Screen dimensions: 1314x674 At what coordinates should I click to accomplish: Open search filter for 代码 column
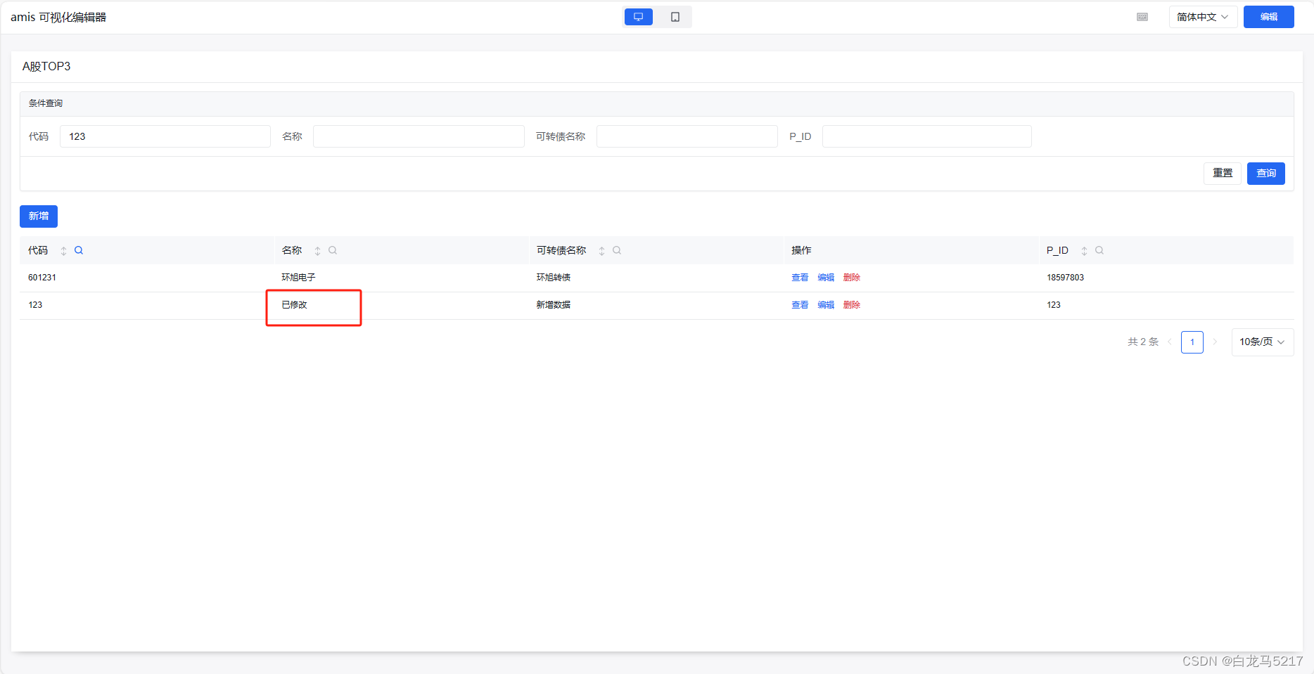[x=79, y=250]
